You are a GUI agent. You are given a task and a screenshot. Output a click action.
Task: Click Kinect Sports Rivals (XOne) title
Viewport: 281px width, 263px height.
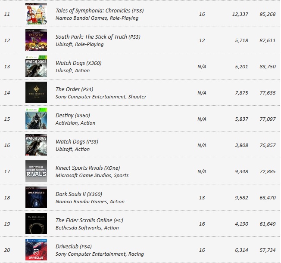tap(88, 168)
